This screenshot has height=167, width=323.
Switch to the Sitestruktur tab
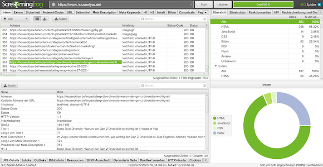click(x=238, y=12)
